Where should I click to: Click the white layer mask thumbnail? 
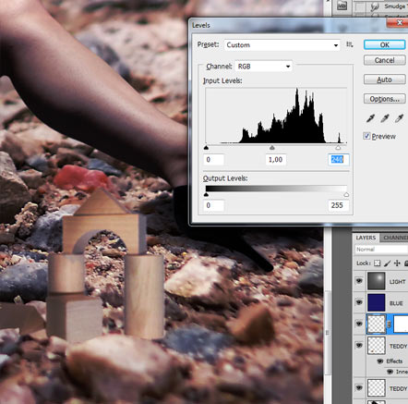[x=401, y=324]
